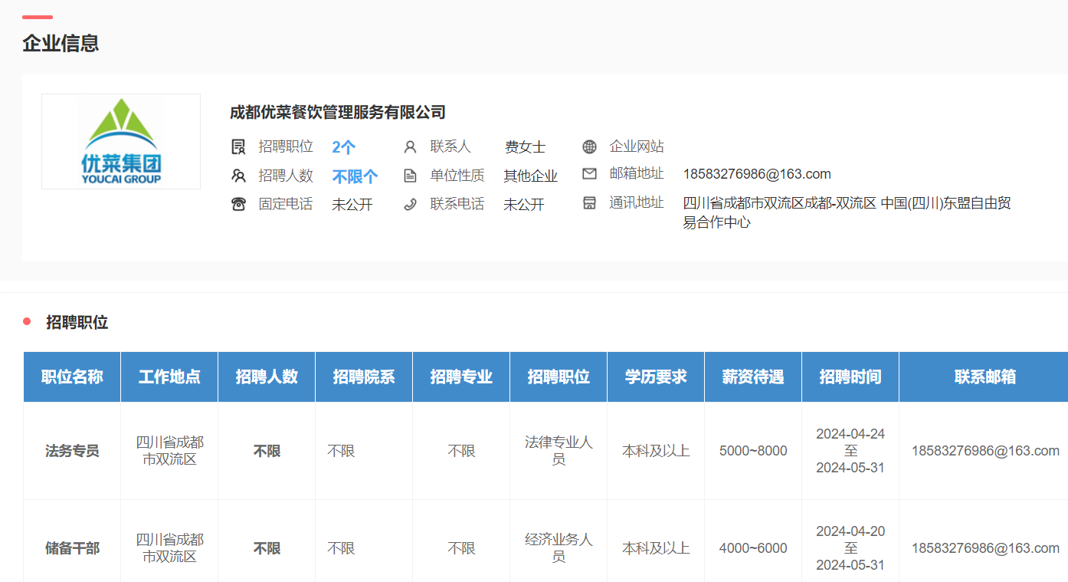Click the mailing address building icon
Image resolution: width=1068 pixels, height=582 pixels.
pos(589,203)
